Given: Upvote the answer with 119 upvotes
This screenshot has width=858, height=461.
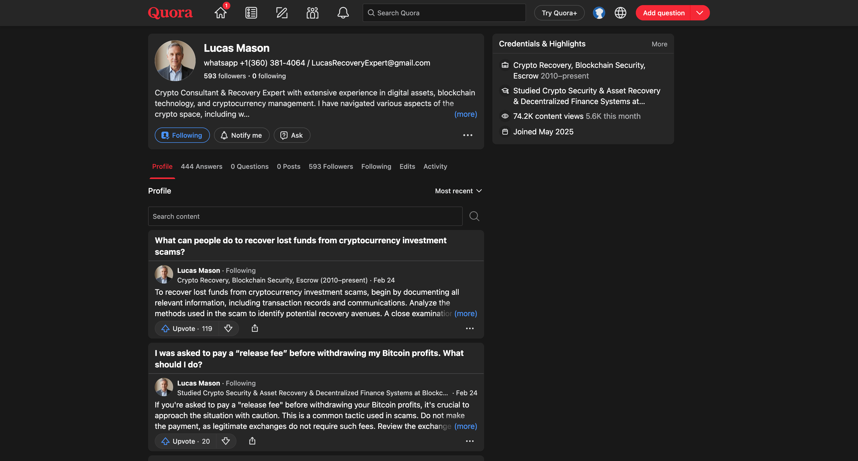Looking at the screenshot, I should click(x=187, y=329).
